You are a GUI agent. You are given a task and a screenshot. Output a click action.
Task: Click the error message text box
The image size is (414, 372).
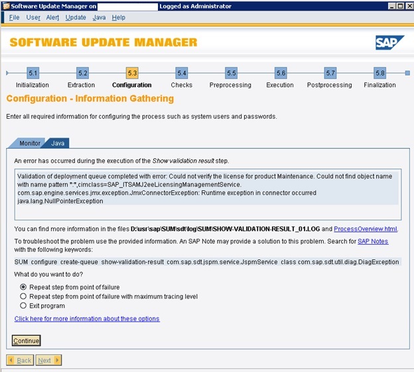point(208,194)
